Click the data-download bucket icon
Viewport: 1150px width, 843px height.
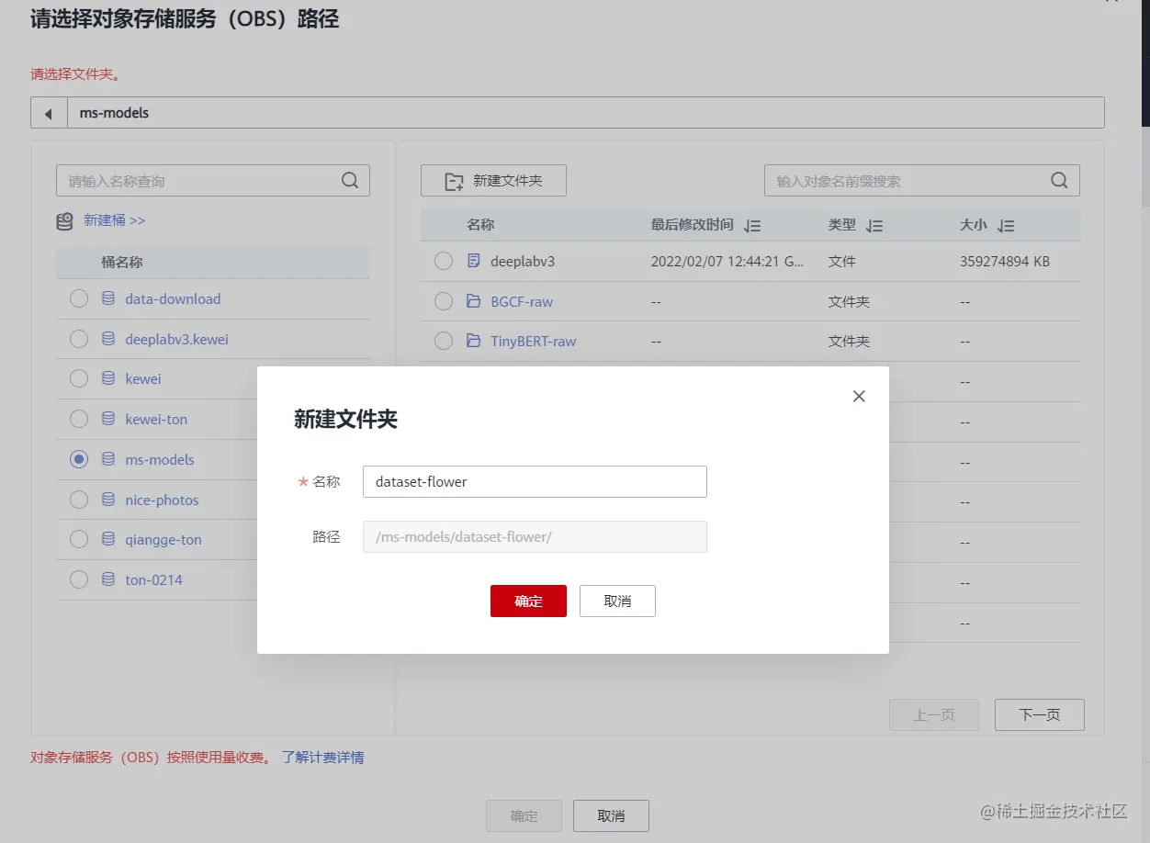pos(108,298)
